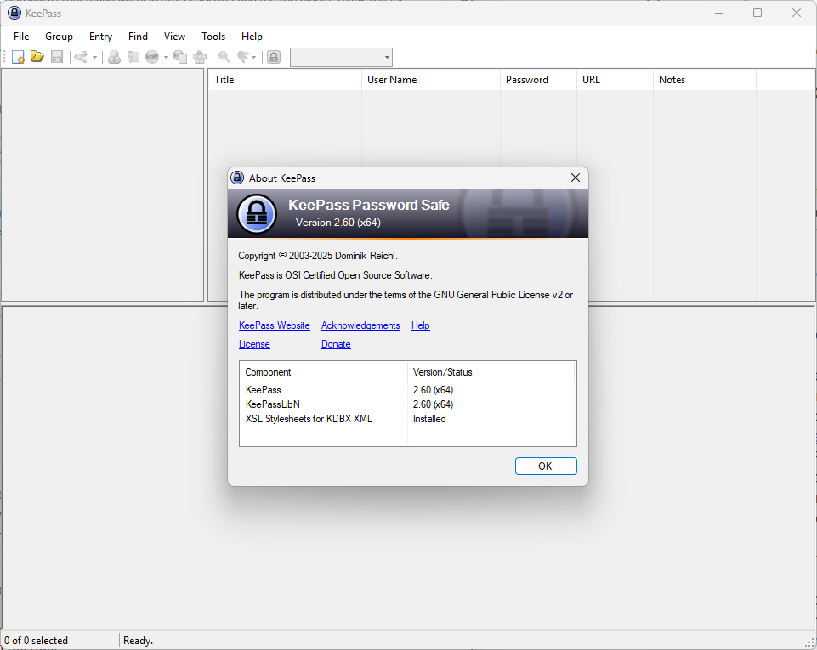Expand the URL open-with dropdown arrow
The image size is (817, 650).
tap(165, 56)
